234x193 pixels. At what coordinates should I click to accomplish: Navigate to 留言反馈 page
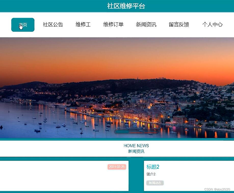(179, 25)
